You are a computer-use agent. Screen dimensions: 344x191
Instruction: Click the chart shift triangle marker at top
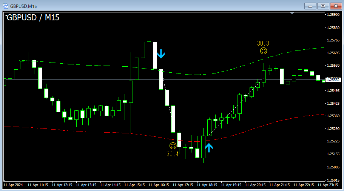(292, 13)
